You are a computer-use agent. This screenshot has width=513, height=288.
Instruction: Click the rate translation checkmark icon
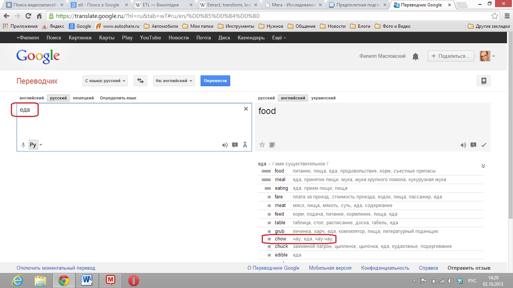484,145
